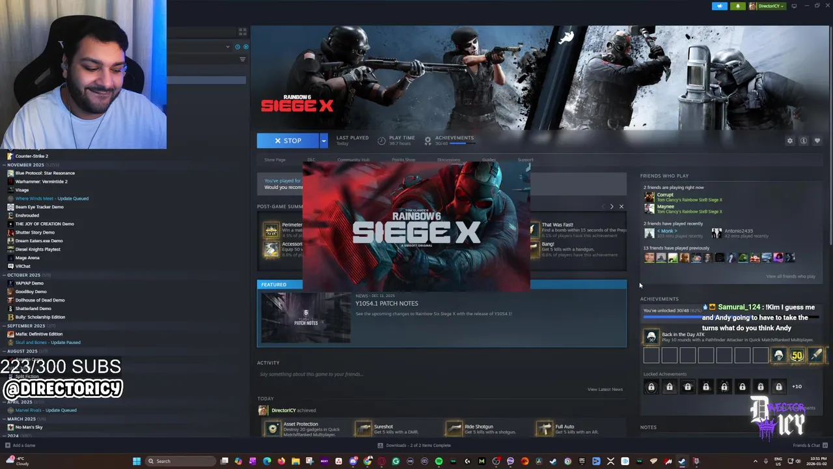This screenshot has height=469, width=833.
Task: Open the Store Page tab
Action: (x=275, y=160)
